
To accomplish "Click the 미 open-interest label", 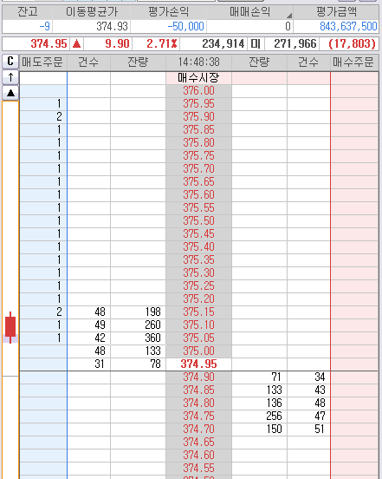I will pyautogui.click(x=256, y=43).
